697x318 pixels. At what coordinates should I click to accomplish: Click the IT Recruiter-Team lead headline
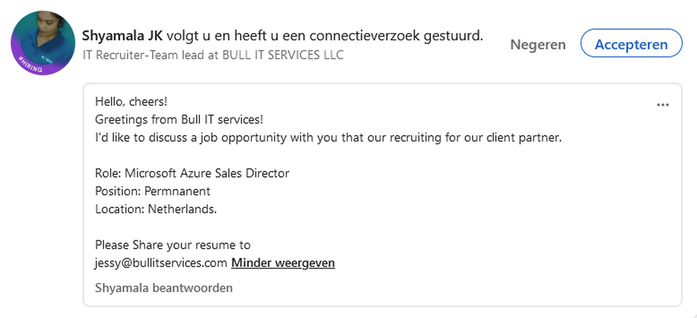pos(150,55)
